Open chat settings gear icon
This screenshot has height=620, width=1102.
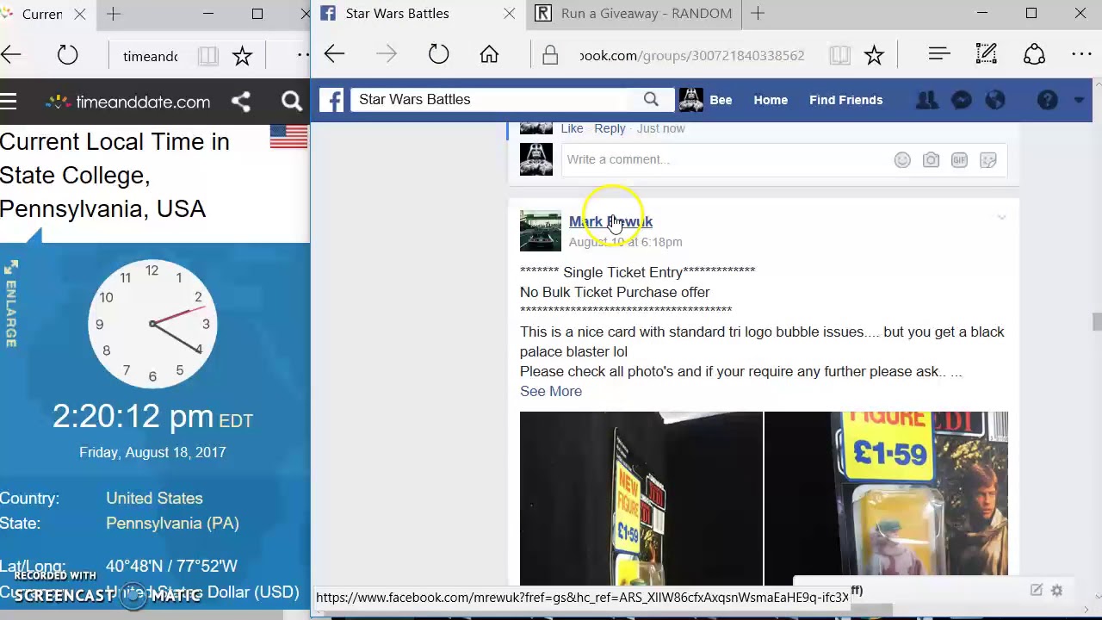[x=1056, y=591]
